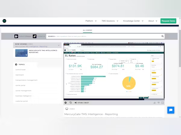Screen dimensions: 181x135
Task: Click the video progress bar
Action: point(114,99)
